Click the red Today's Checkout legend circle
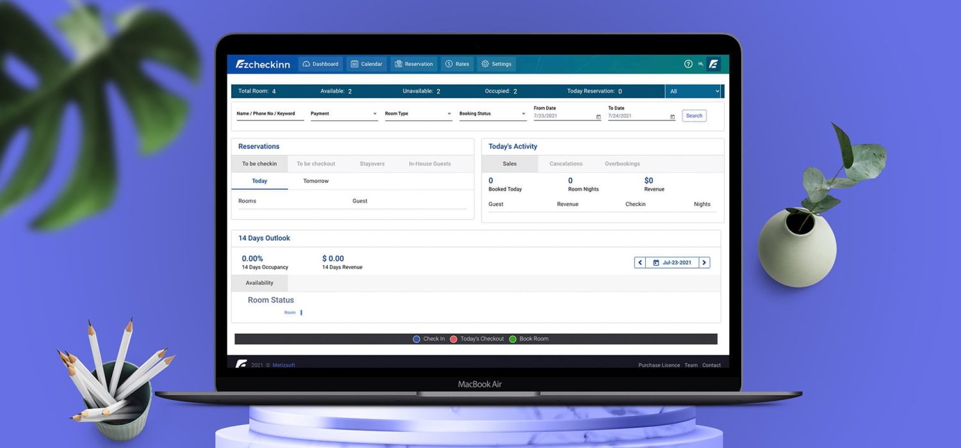Viewport: 961px width, 448px height. (x=454, y=339)
